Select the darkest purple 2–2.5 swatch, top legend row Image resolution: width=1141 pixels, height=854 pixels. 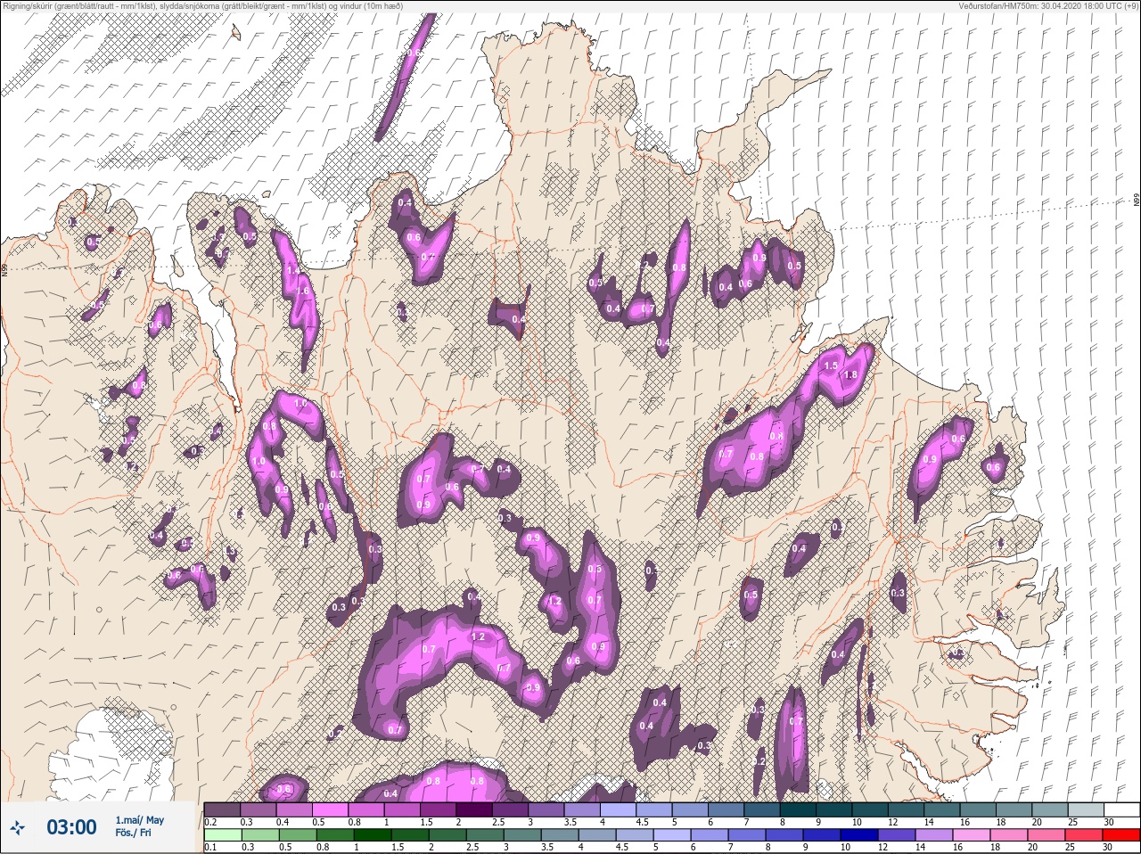pyautogui.click(x=475, y=809)
